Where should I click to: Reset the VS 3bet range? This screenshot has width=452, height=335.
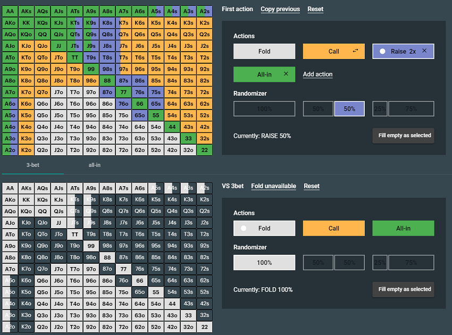(312, 186)
